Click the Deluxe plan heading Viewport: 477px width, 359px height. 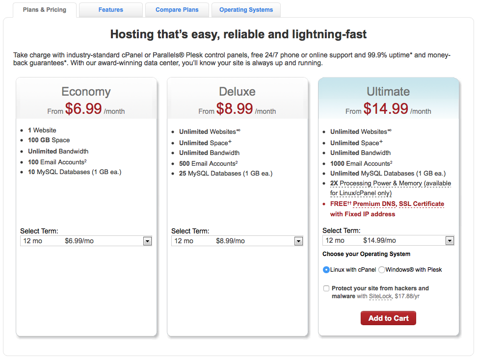tap(237, 92)
